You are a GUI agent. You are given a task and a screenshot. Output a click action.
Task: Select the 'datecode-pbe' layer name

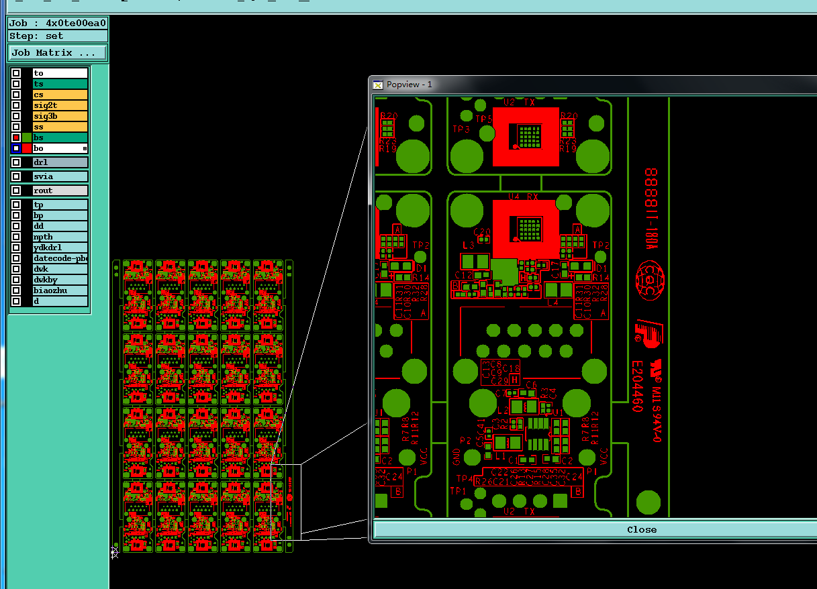[x=60, y=258]
